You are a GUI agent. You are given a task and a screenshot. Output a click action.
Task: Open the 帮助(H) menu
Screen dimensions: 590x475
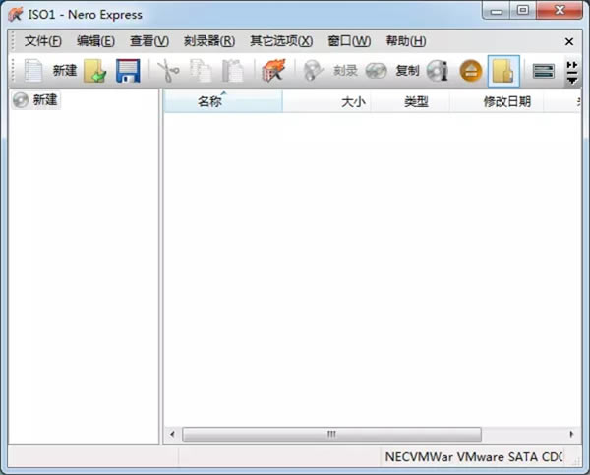click(x=405, y=41)
